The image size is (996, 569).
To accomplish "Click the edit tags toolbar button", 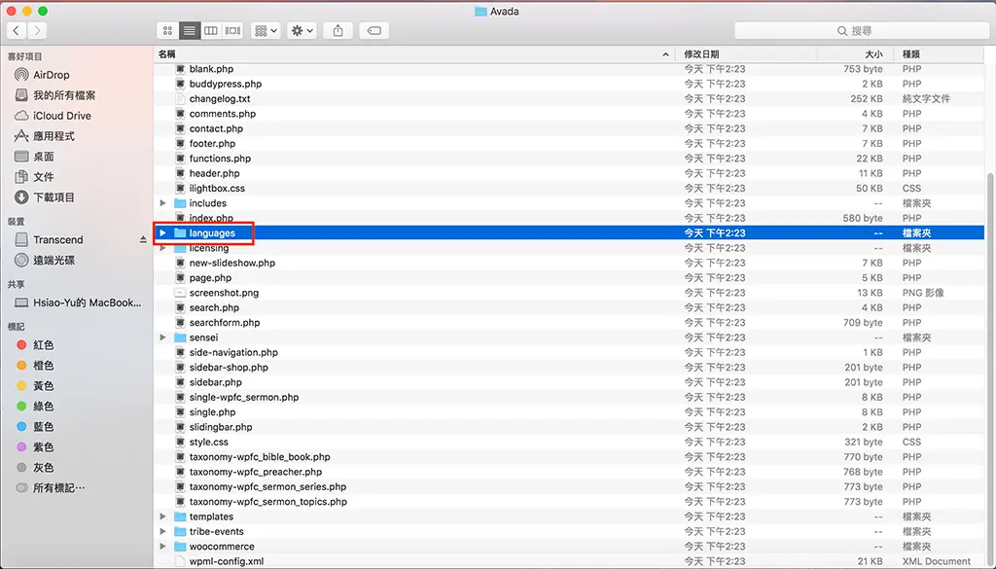I will pyautogui.click(x=374, y=30).
